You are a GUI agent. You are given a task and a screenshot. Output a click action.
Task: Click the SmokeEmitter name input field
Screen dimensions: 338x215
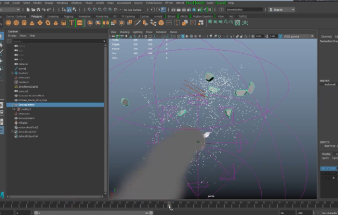(244, 10)
